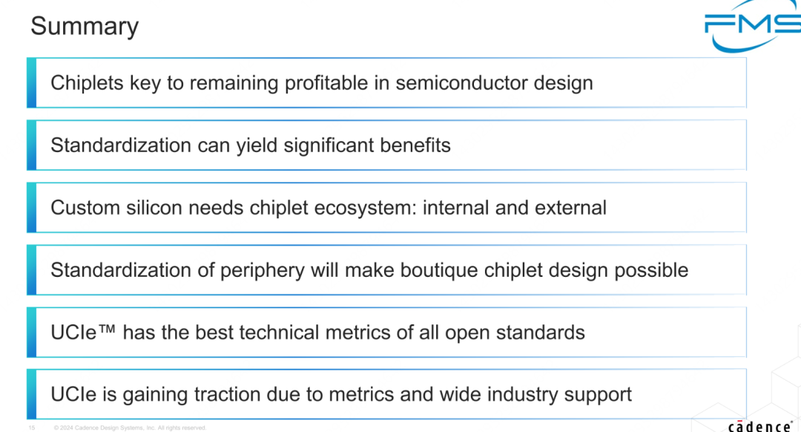
Task: Click blue accent bar beside Chiplets bullet
Action: pos(32,83)
